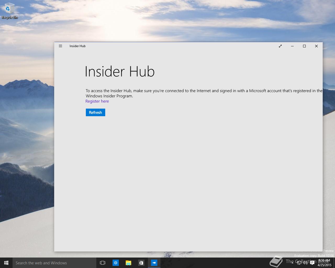Click the Insider Hub title bar text
Screen dimensions: 335x268
click(77, 46)
